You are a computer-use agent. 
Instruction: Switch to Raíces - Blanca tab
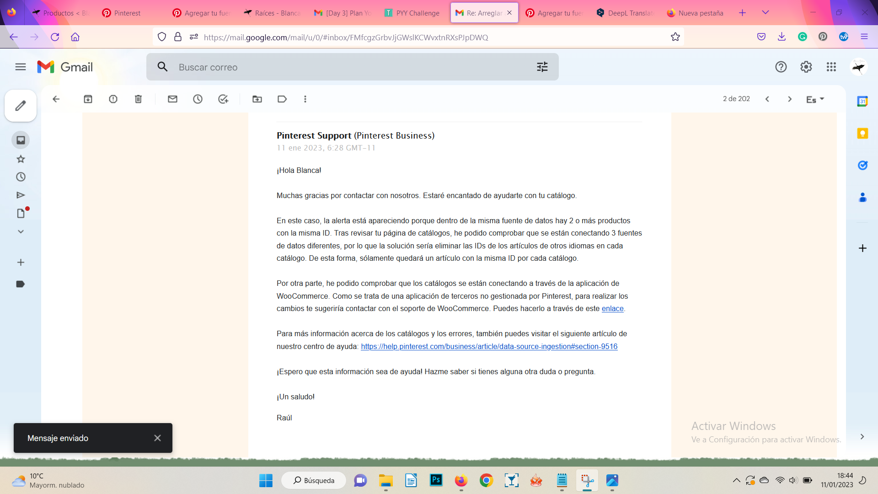coord(273,13)
